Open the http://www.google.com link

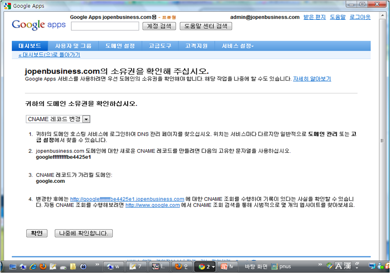pos(153,205)
